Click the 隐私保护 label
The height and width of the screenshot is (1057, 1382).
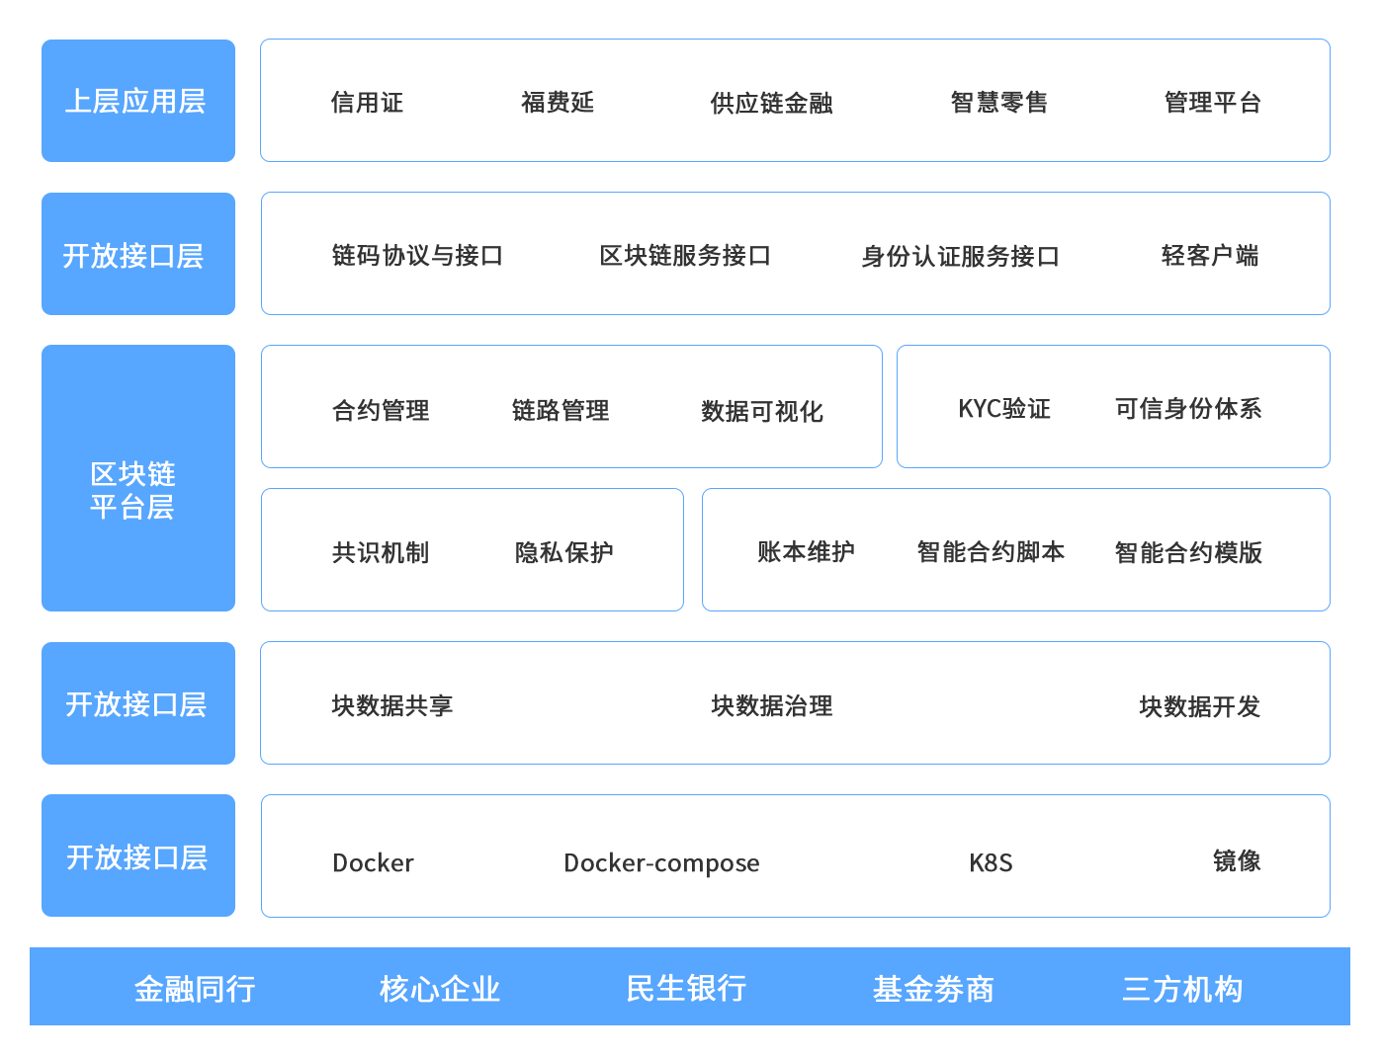click(563, 552)
